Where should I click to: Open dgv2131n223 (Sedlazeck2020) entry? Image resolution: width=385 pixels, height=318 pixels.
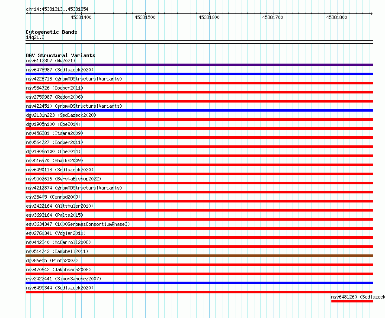[x=61, y=115]
